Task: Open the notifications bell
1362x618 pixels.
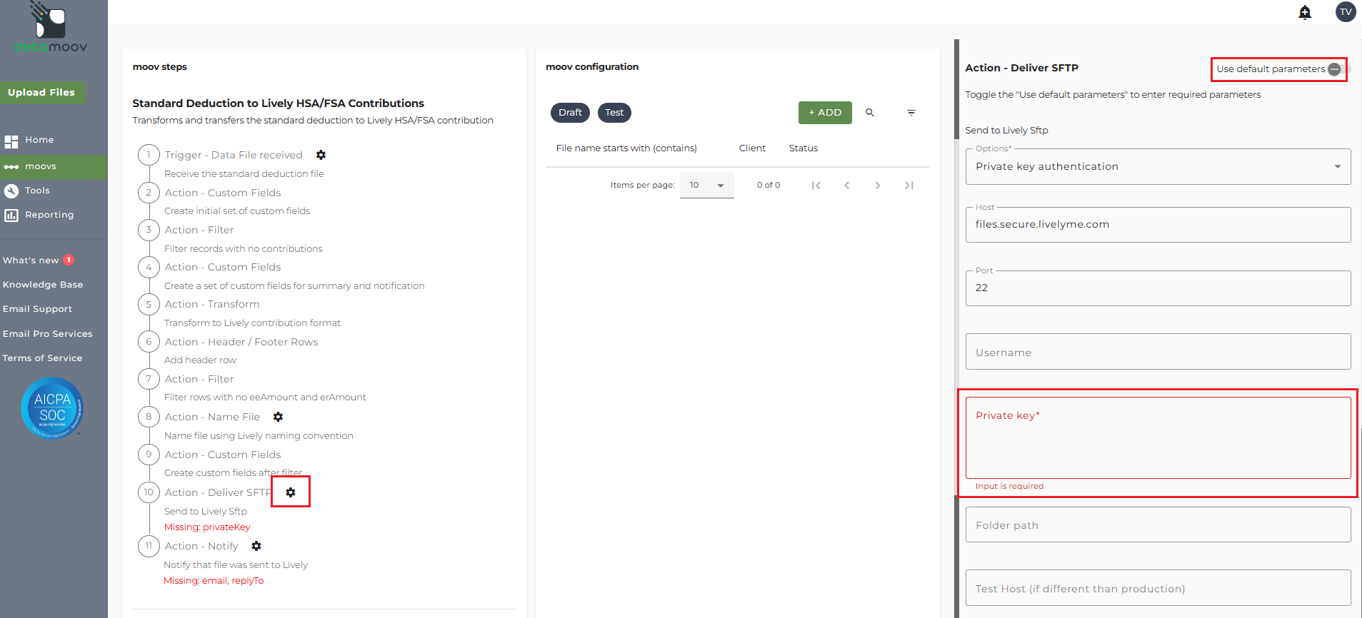Action: [x=1305, y=12]
